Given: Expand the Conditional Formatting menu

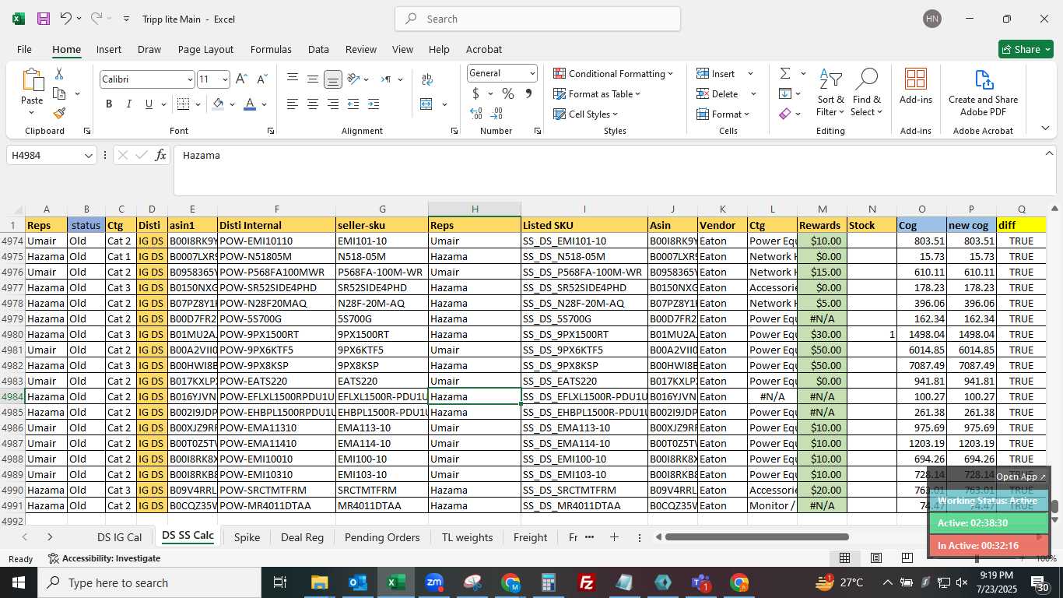Looking at the screenshot, I should (613, 73).
